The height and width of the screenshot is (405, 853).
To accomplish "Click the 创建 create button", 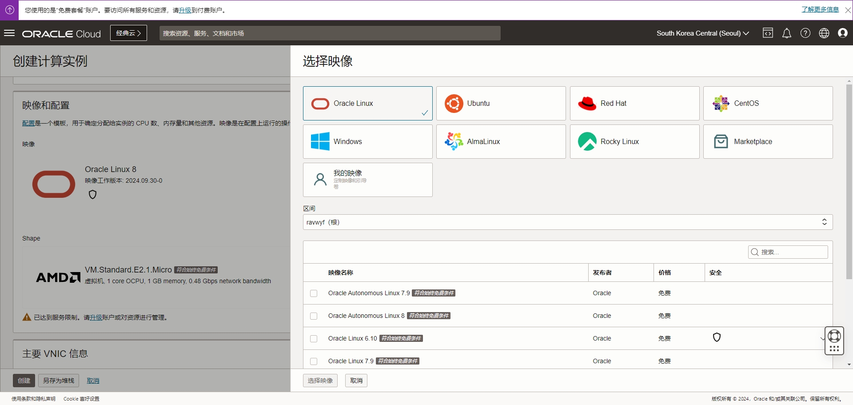I will (x=24, y=381).
